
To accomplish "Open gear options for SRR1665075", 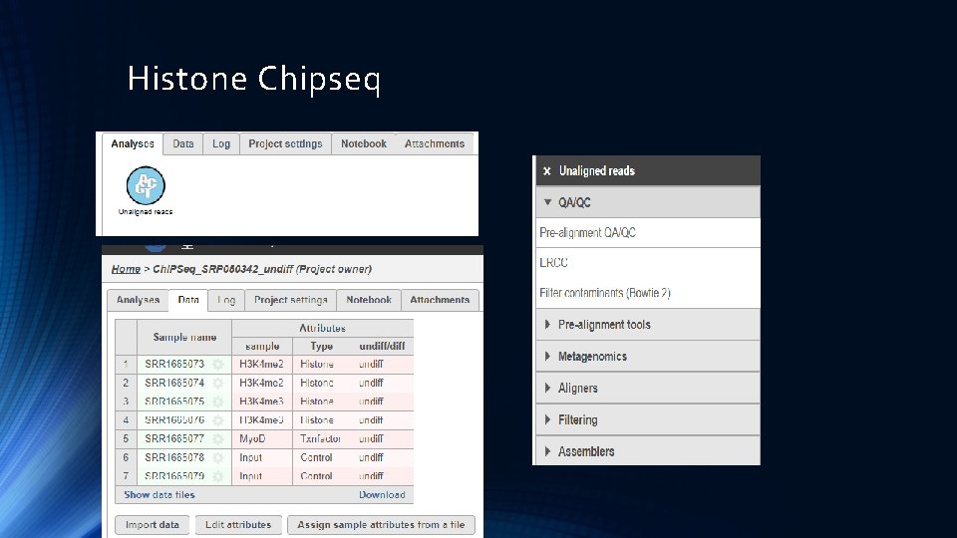I will (218, 402).
